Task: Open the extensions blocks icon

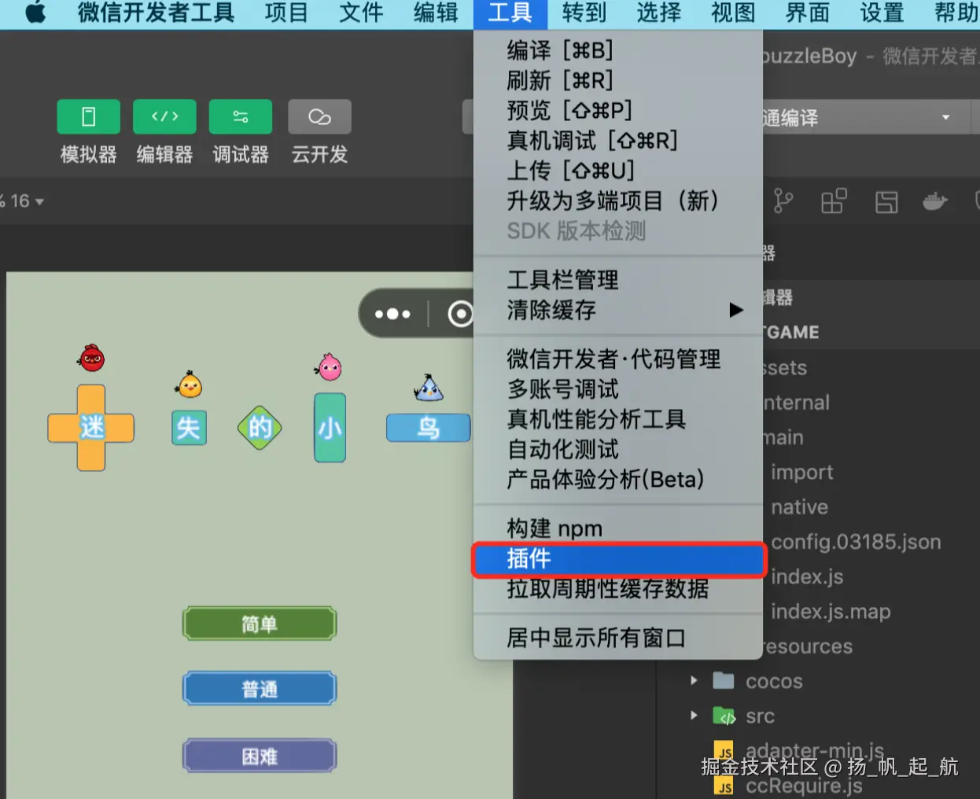Action: point(834,201)
